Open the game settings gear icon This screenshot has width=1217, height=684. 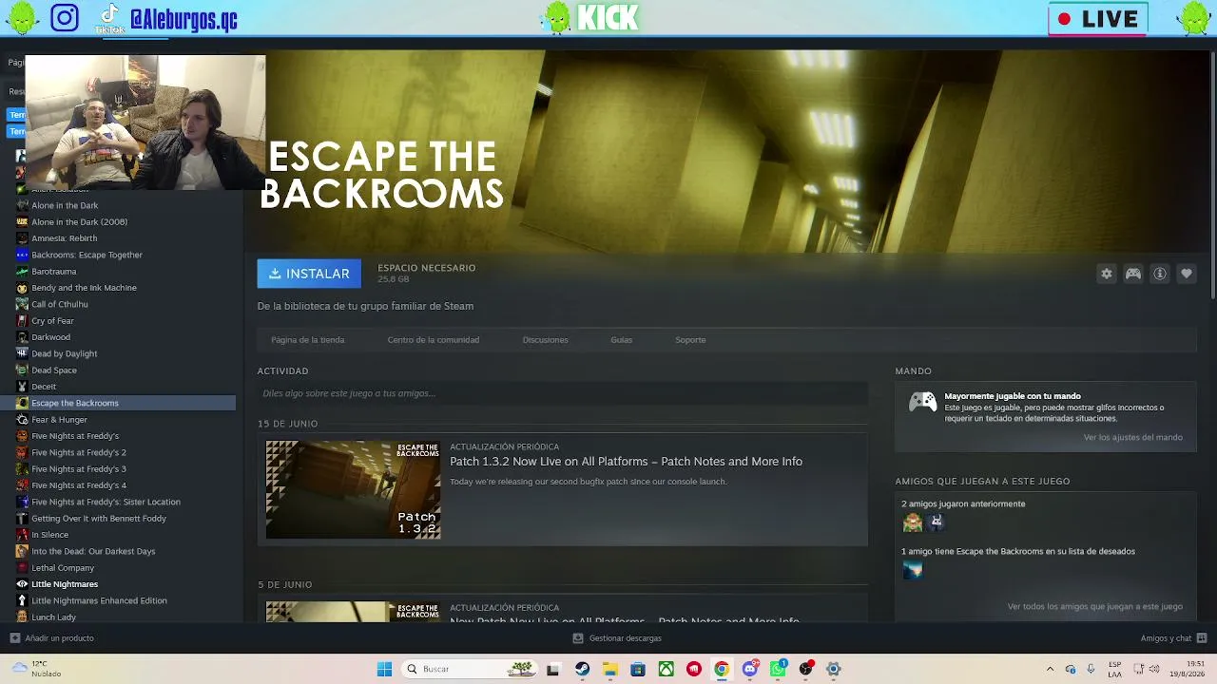click(1107, 274)
